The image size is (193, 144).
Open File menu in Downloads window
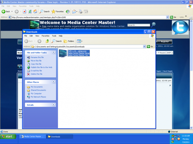point(26,36)
